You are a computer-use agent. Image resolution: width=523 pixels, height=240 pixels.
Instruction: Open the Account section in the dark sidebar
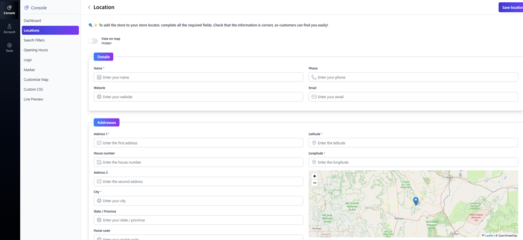(9, 28)
